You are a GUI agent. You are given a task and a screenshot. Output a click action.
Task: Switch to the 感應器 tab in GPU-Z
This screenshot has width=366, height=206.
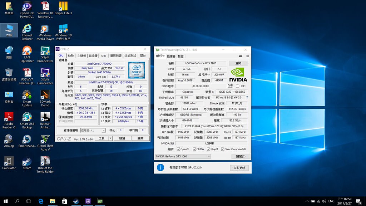(171, 56)
